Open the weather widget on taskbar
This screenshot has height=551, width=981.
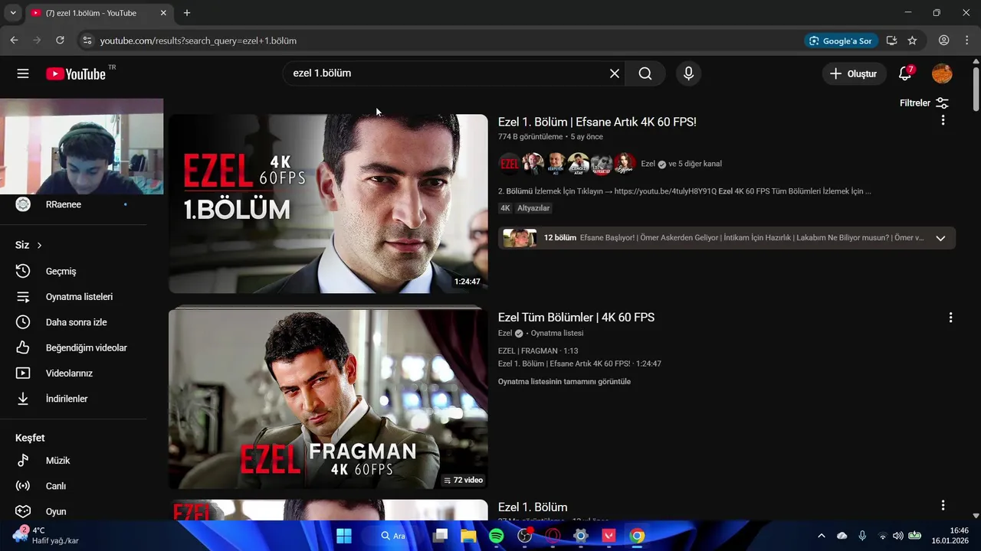(x=46, y=536)
